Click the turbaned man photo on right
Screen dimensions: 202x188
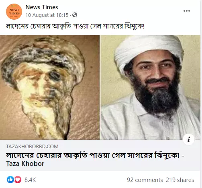[x=150, y=87]
